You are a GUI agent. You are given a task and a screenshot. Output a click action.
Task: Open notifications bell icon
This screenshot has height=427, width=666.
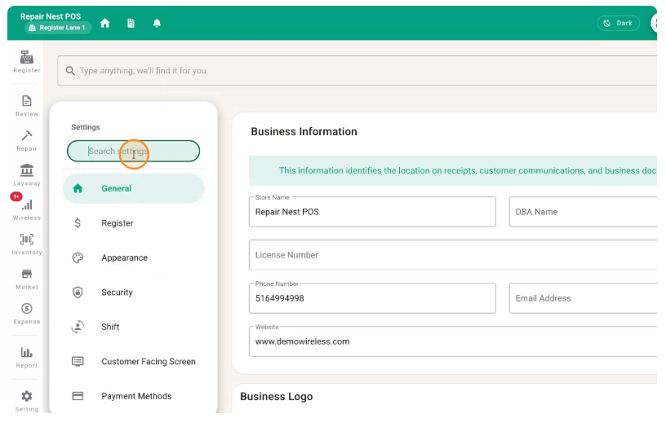click(x=157, y=24)
